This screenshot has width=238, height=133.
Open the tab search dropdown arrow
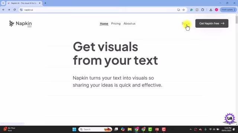pyautogui.click(x=3, y=3)
